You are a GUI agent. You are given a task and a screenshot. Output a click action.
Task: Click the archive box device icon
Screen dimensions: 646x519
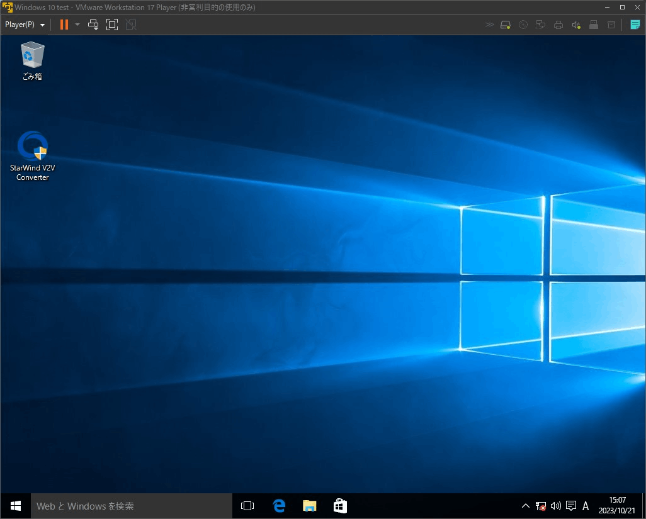[611, 25]
